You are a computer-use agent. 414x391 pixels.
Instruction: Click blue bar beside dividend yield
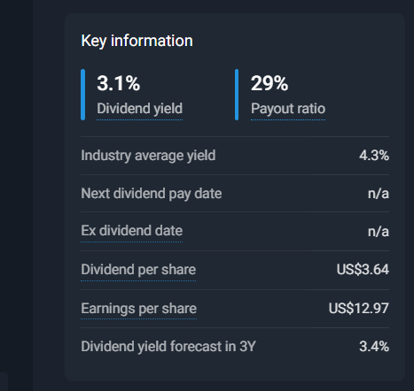pos(83,95)
